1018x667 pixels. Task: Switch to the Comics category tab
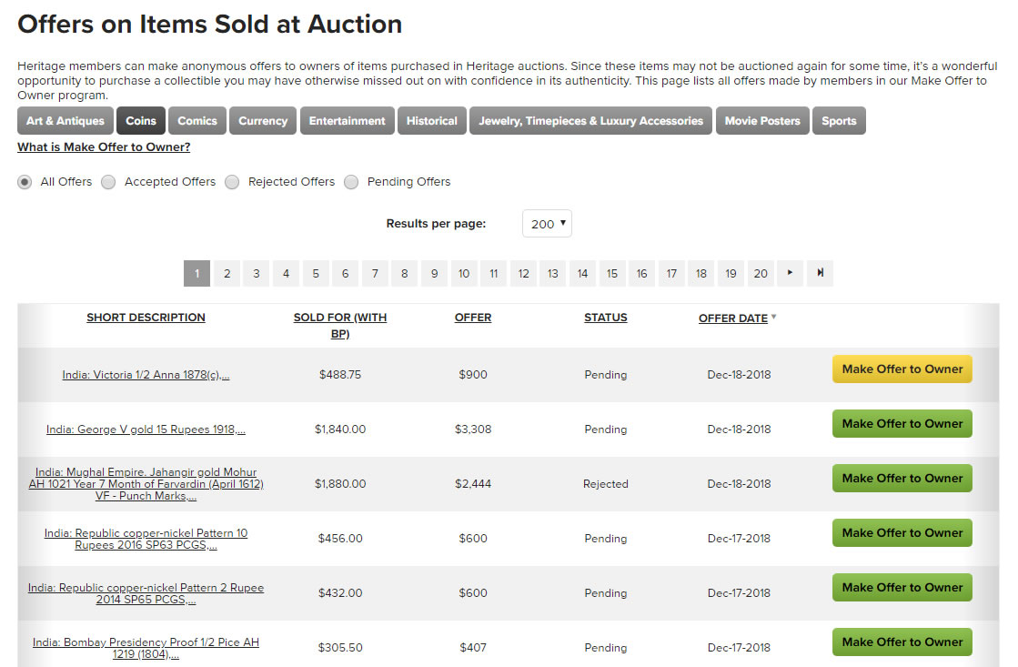pos(197,121)
